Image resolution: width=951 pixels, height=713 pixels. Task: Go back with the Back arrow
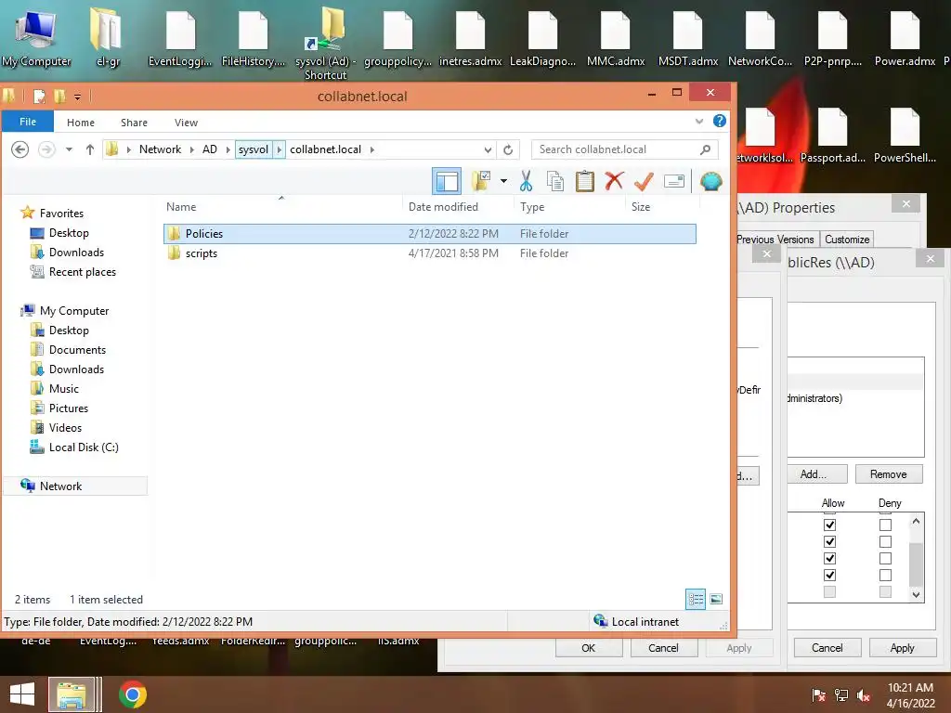[x=20, y=149]
